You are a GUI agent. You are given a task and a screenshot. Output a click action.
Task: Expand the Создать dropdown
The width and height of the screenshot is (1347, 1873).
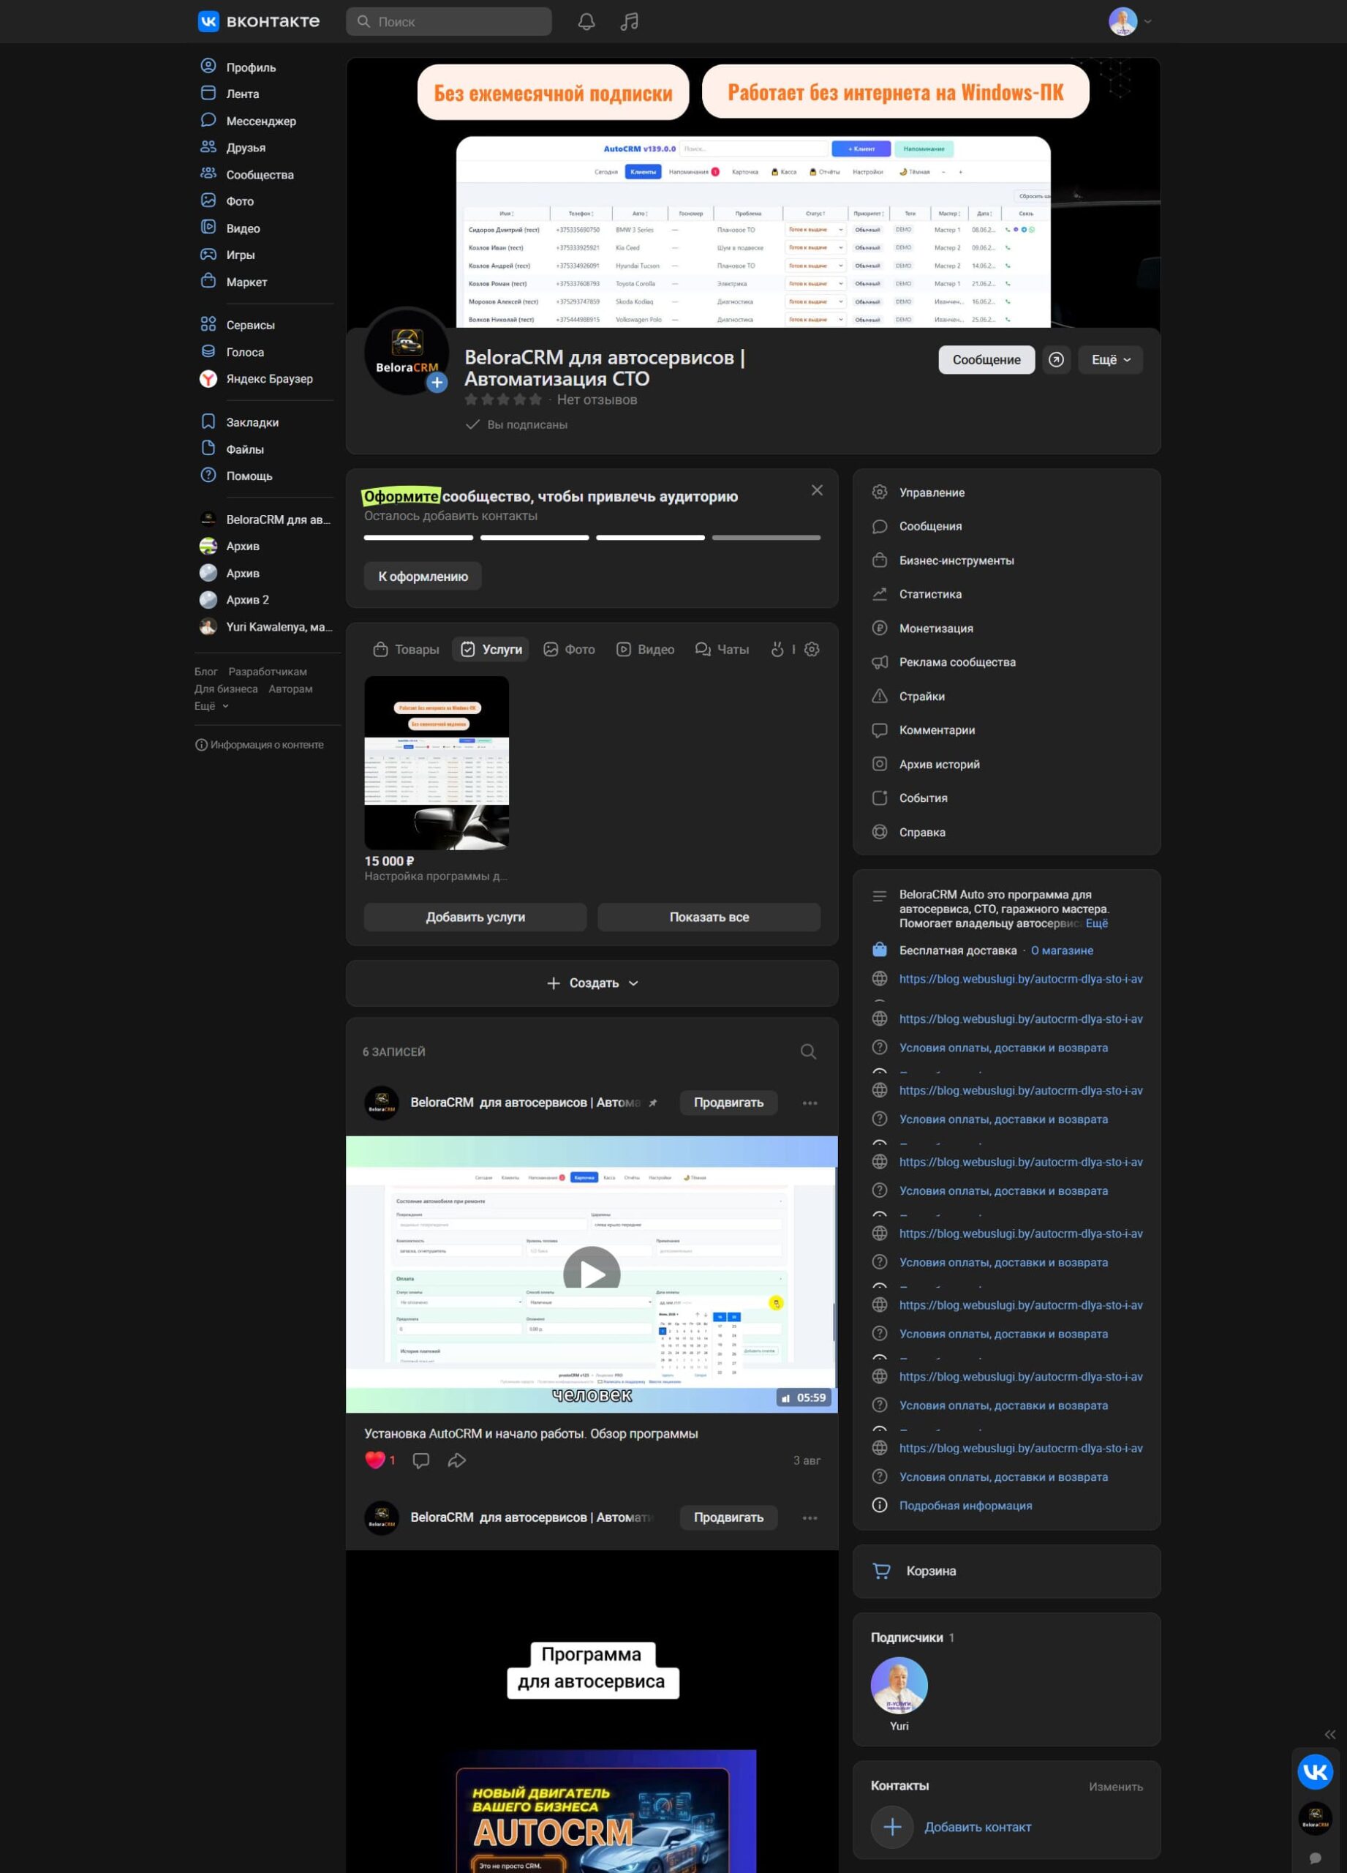(x=592, y=983)
